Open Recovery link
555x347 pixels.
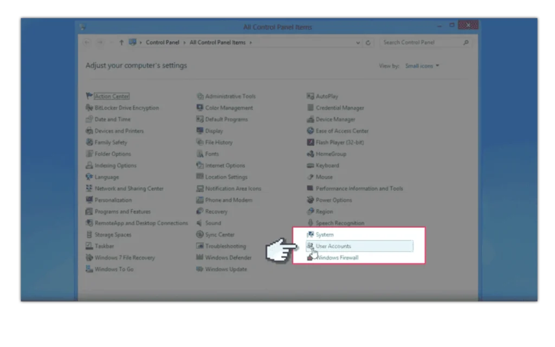[216, 211]
